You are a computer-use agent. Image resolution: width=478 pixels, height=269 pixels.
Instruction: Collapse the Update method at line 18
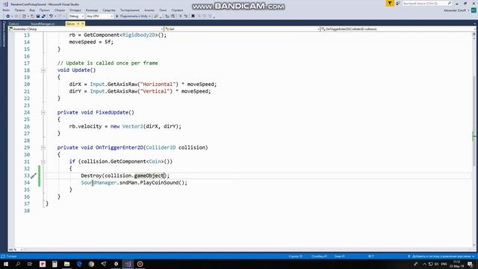43,70
